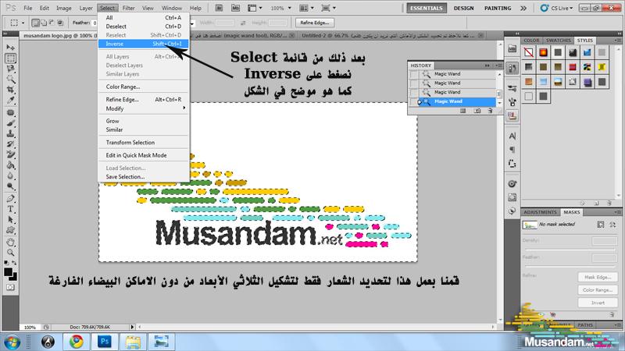Launch Bridge from the application bar
Screen dimensions: 625x351
(220, 8)
